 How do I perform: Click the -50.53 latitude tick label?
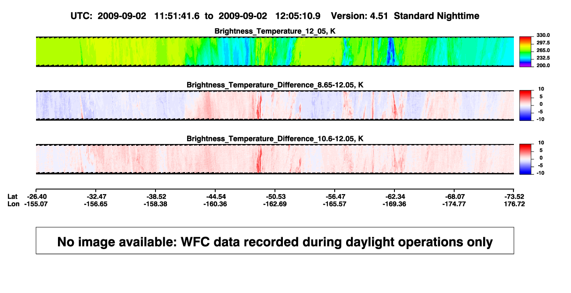point(276,196)
